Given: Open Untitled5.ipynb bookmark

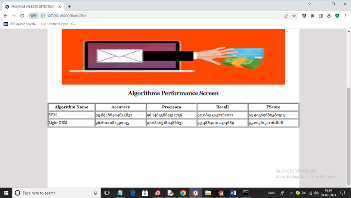Looking at the screenshot, I should point(58,24).
